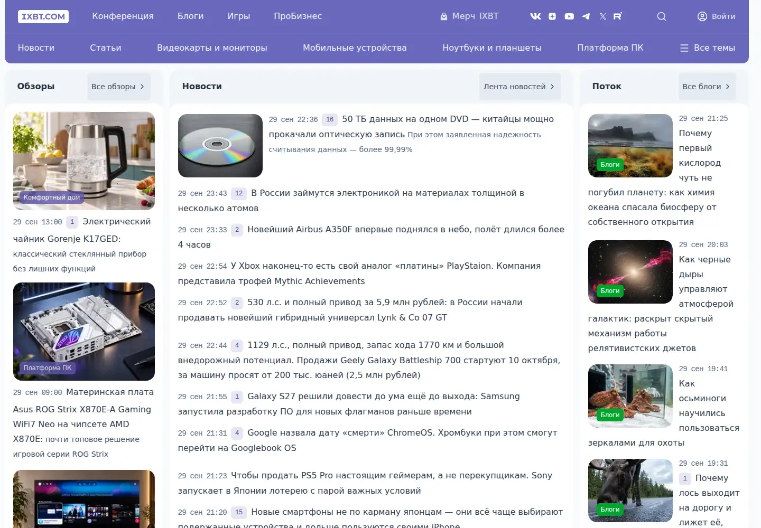Image resolution: width=761 pixels, height=528 pixels.
Task: Open the Xbox Mythic Achievements news headline
Action: pyautogui.click(x=359, y=274)
